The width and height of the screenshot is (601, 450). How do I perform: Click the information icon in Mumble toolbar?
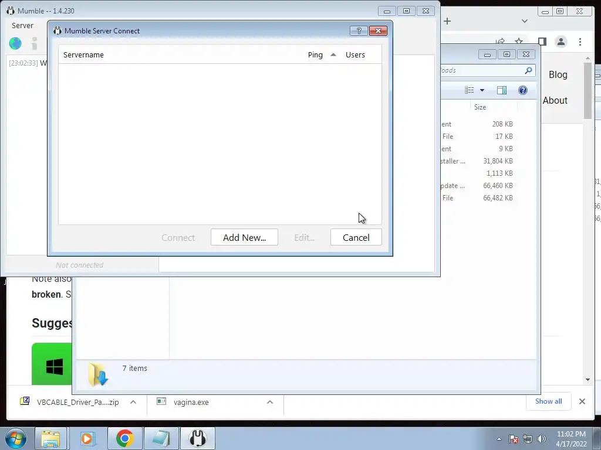pos(35,43)
